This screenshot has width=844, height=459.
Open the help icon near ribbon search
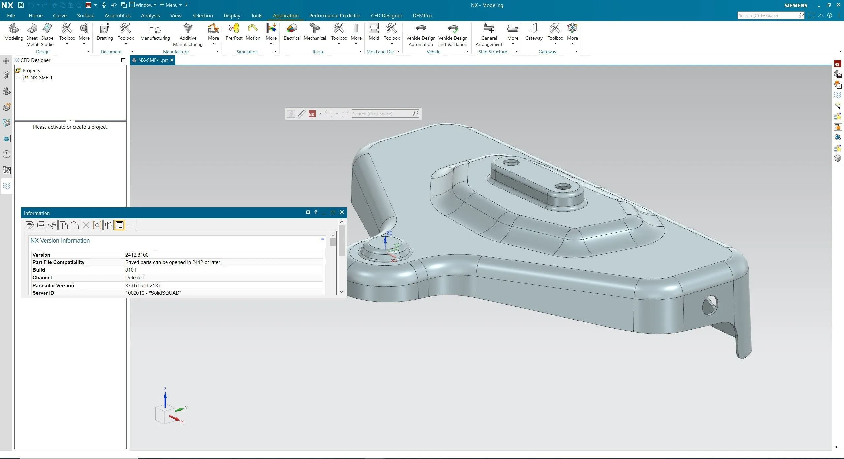click(x=830, y=15)
